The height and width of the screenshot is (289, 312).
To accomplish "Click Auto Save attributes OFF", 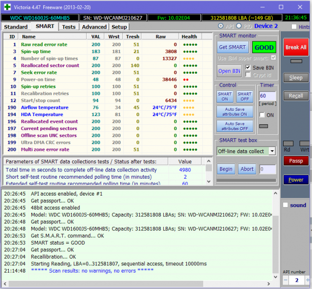I will [234, 126].
